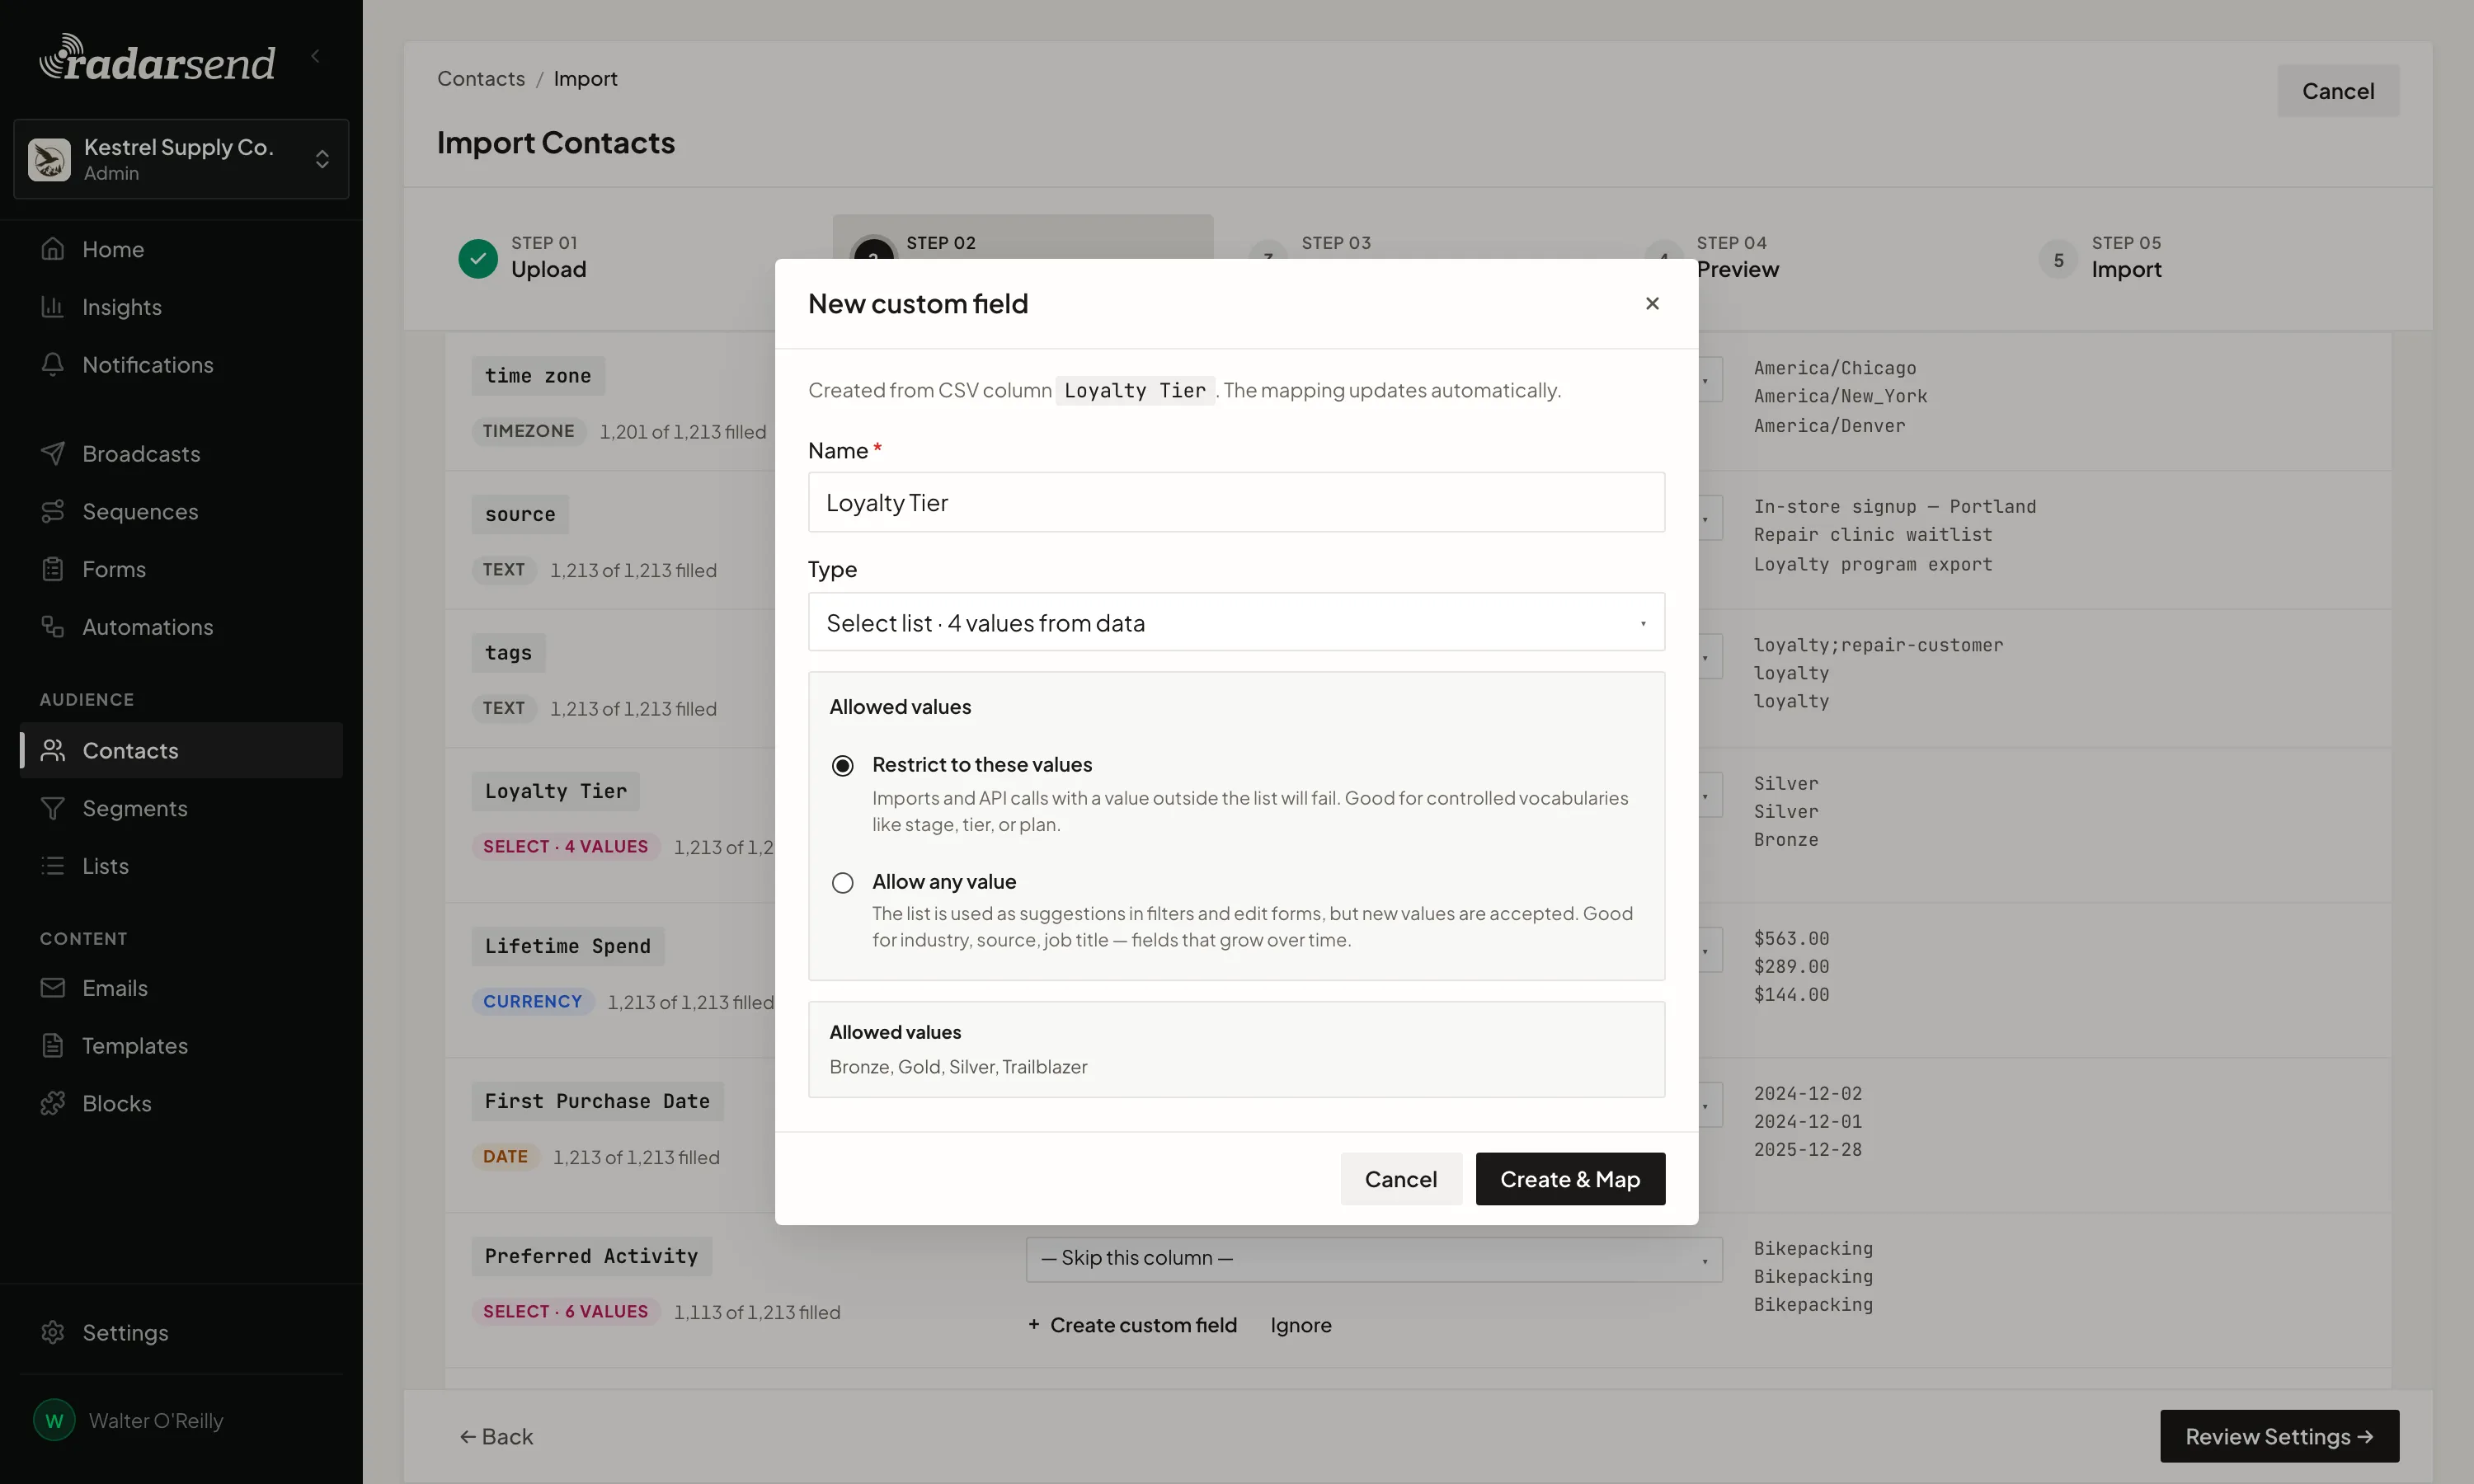Click the Walter O'Reilly avatar
Viewport: 2474px width, 1484px height.
[54, 1420]
